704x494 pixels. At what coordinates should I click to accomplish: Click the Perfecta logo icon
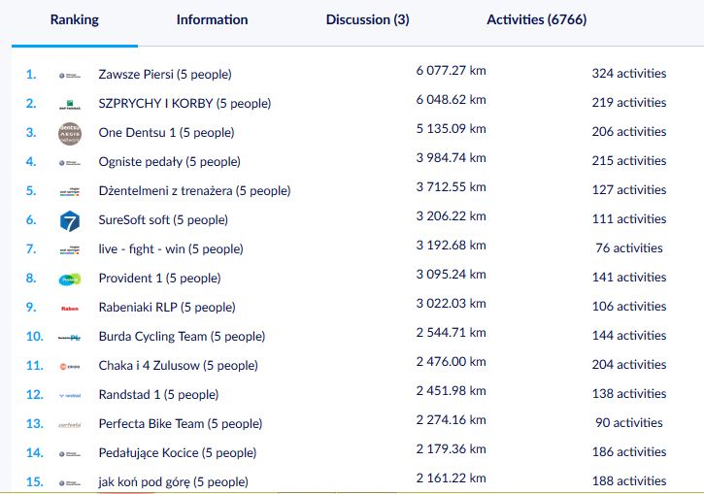click(70, 425)
